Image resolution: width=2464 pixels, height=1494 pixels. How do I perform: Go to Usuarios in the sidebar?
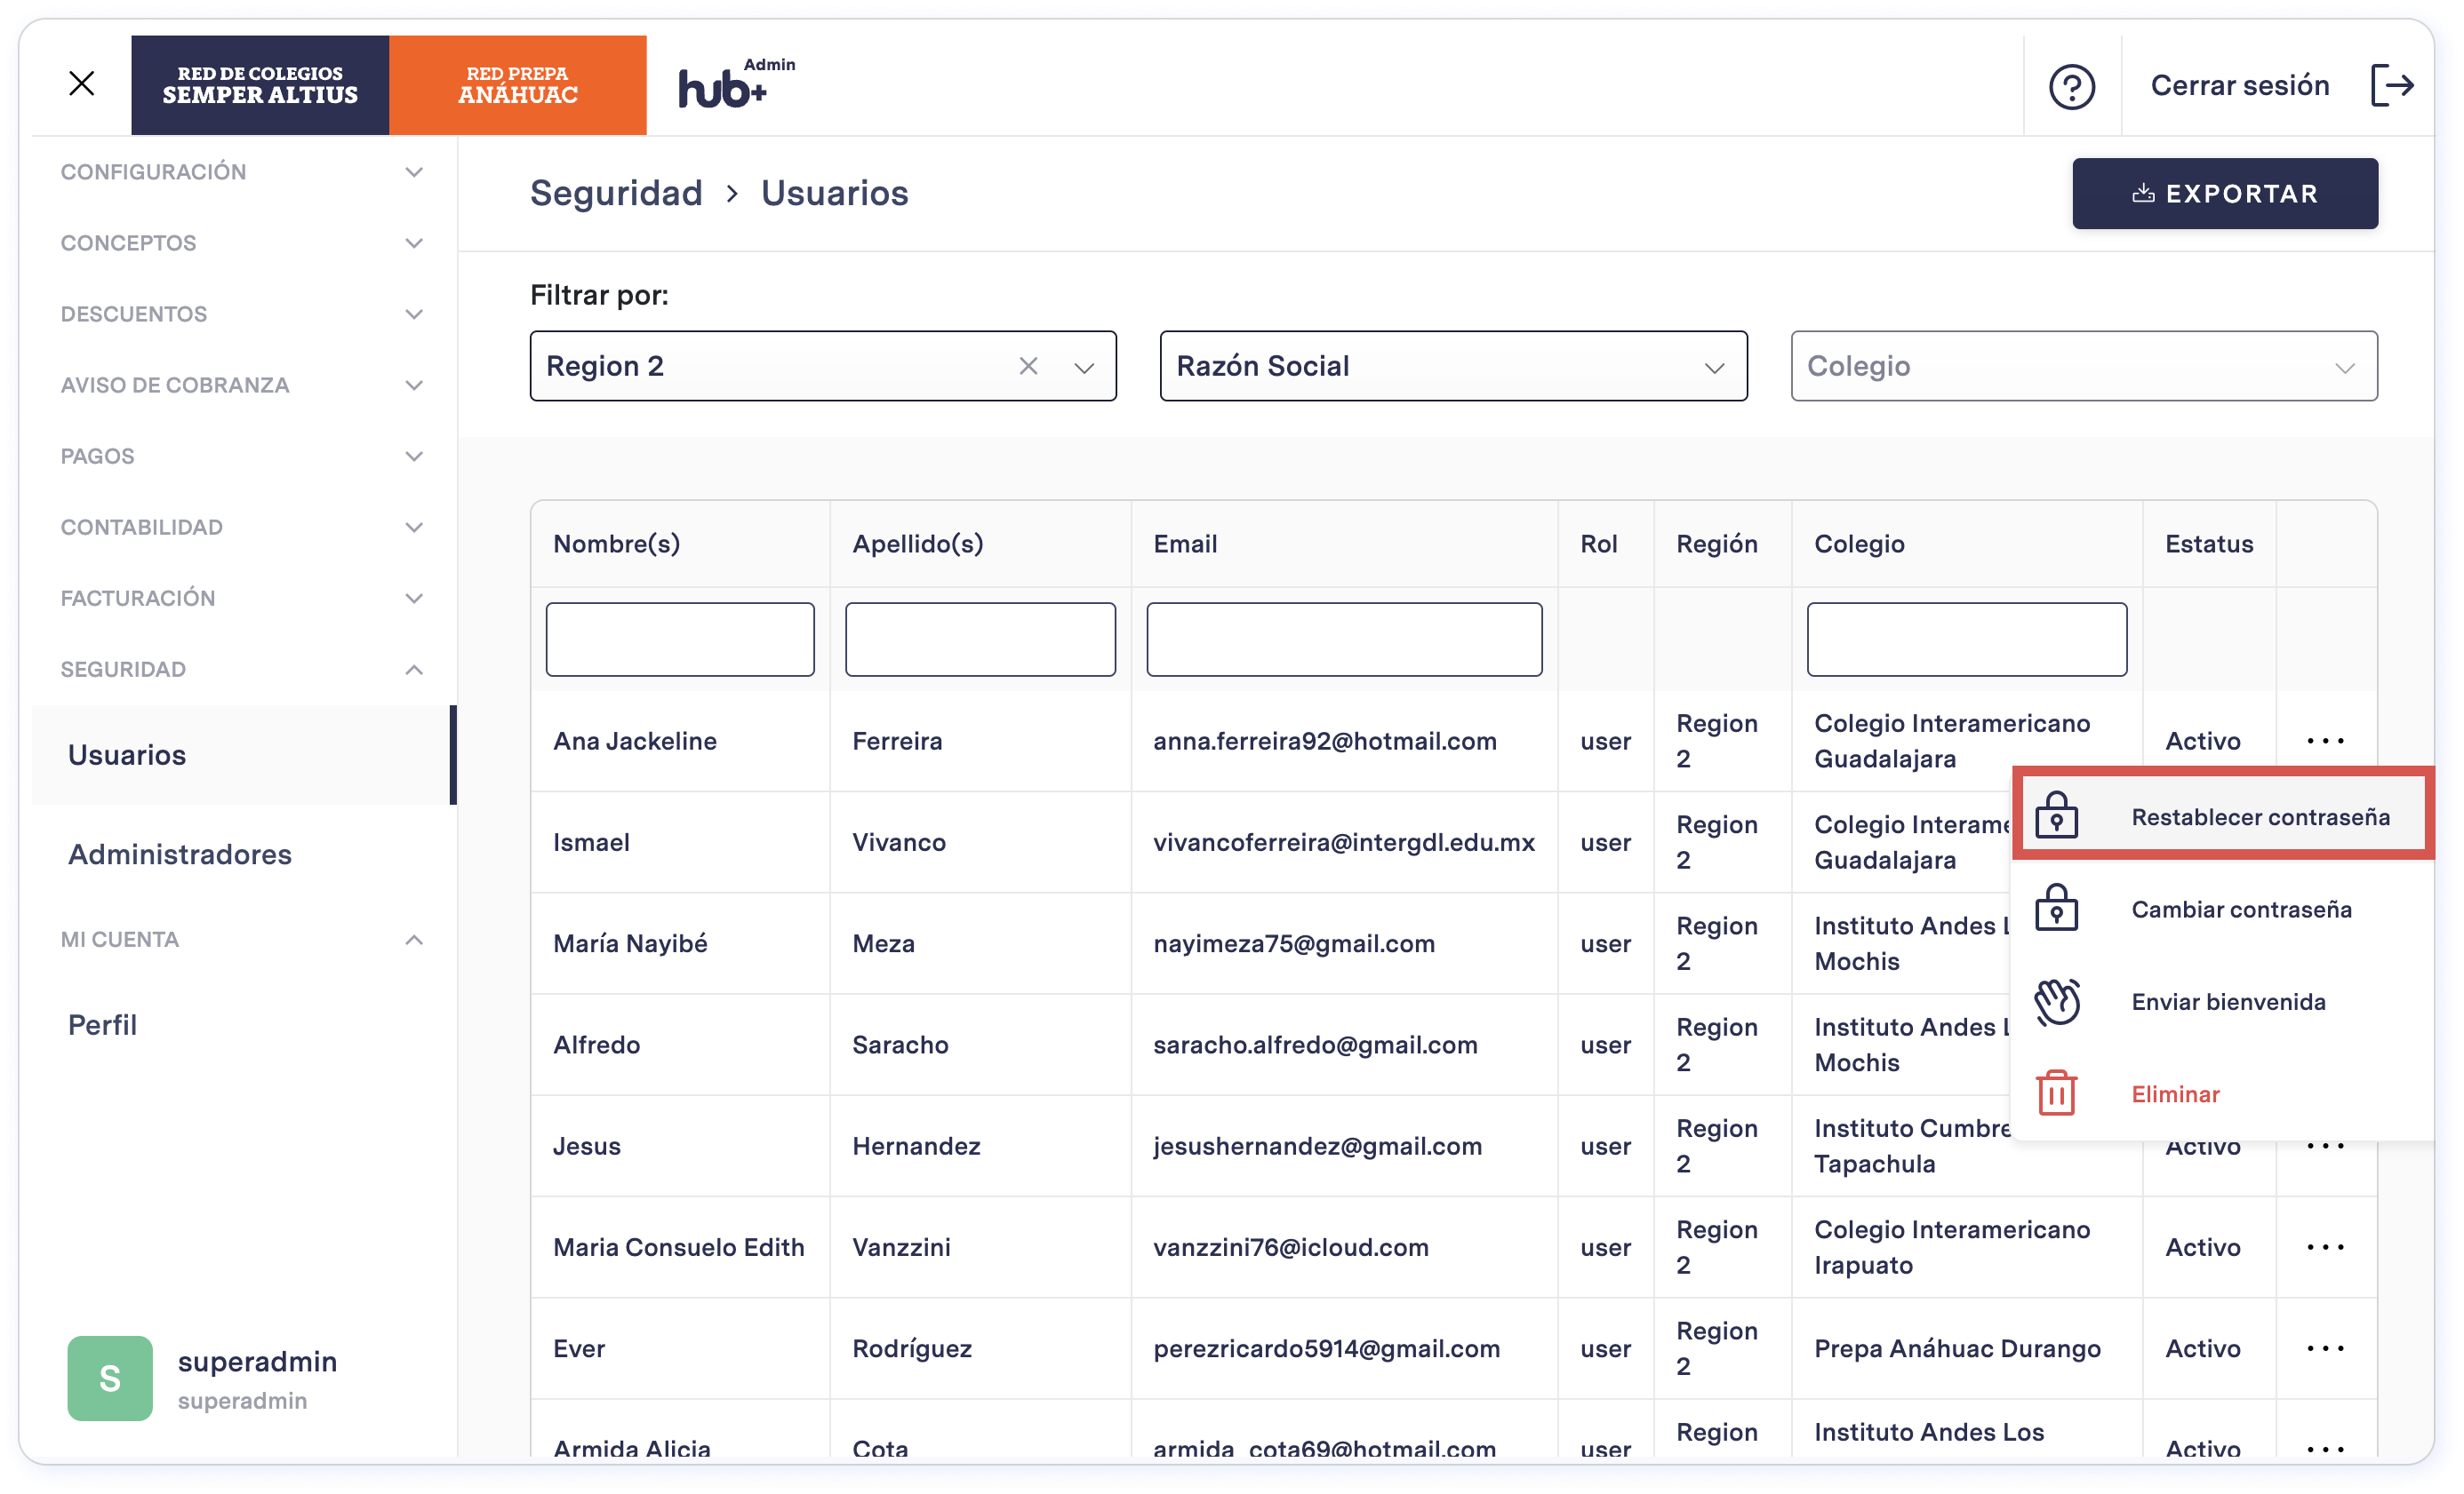point(243,754)
